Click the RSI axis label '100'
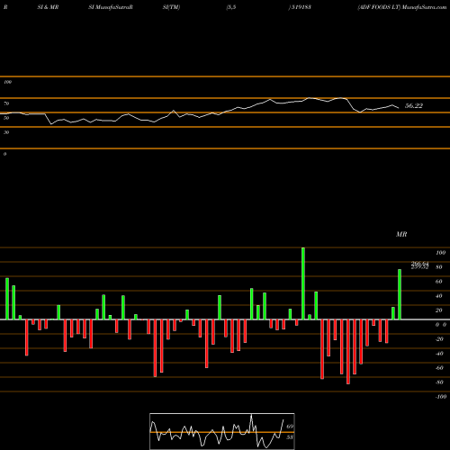This screenshot has width=450, height=450. click(8, 82)
